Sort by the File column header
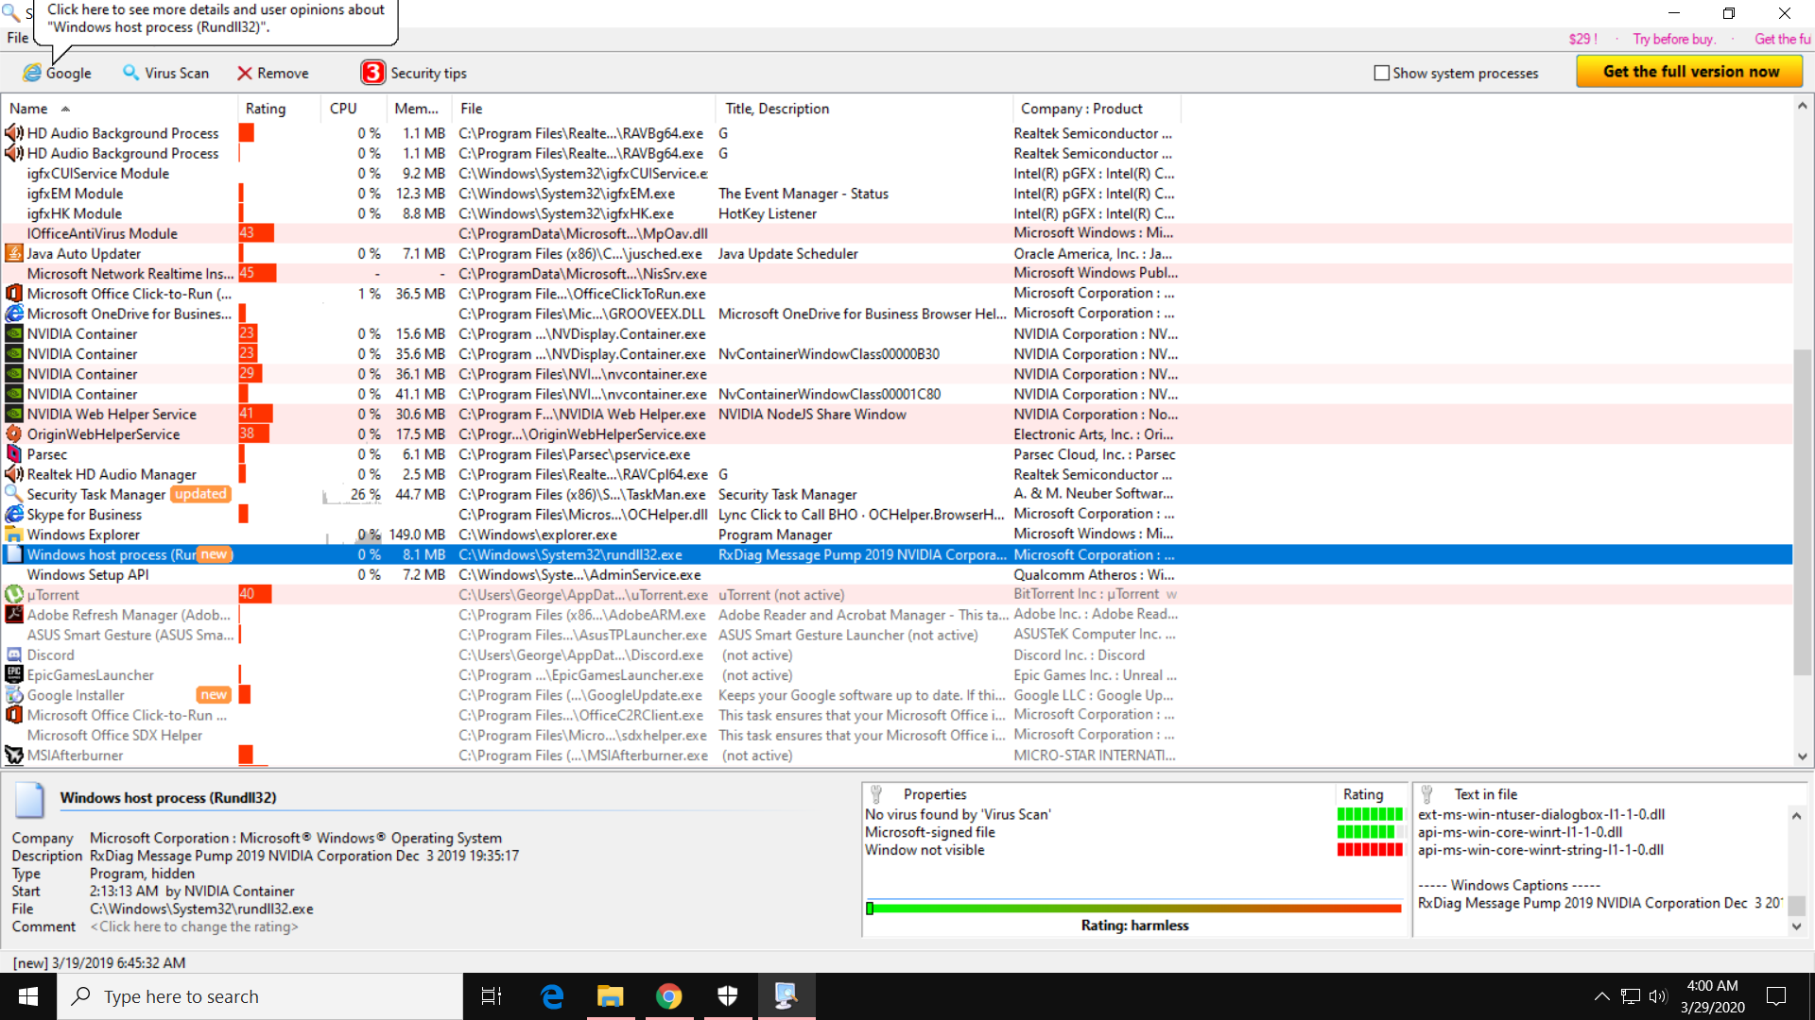1815x1020 pixels. point(584,109)
